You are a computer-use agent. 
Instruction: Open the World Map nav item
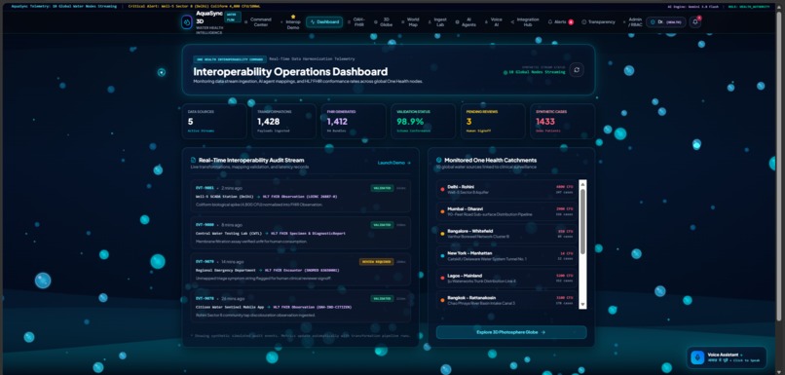[x=411, y=22]
